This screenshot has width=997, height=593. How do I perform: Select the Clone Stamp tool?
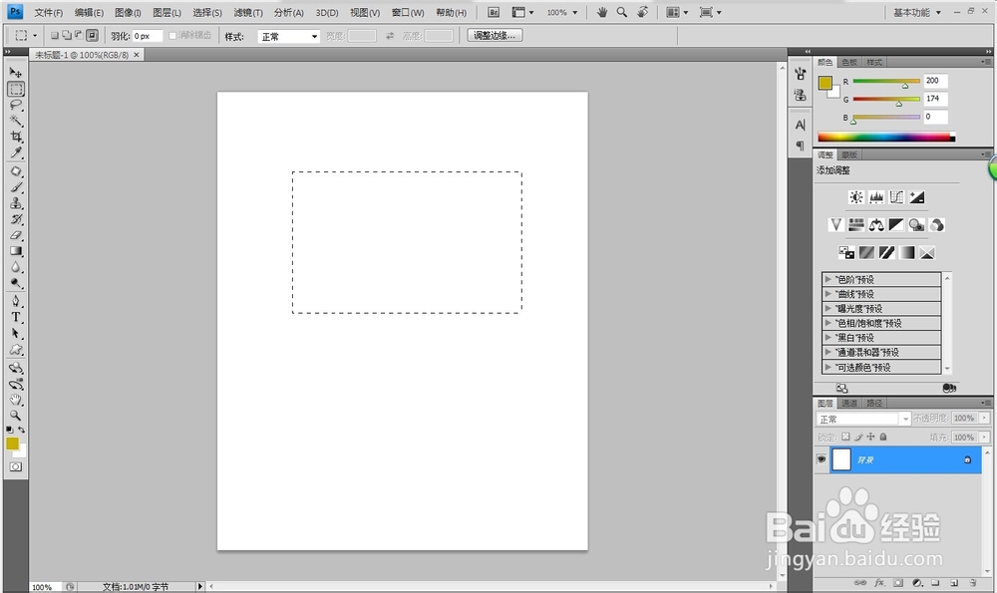pyautogui.click(x=16, y=203)
